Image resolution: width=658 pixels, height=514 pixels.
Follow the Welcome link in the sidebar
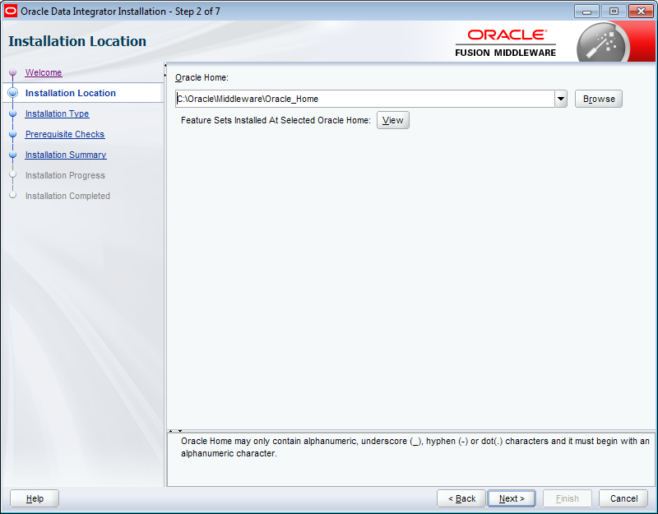coord(43,72)
